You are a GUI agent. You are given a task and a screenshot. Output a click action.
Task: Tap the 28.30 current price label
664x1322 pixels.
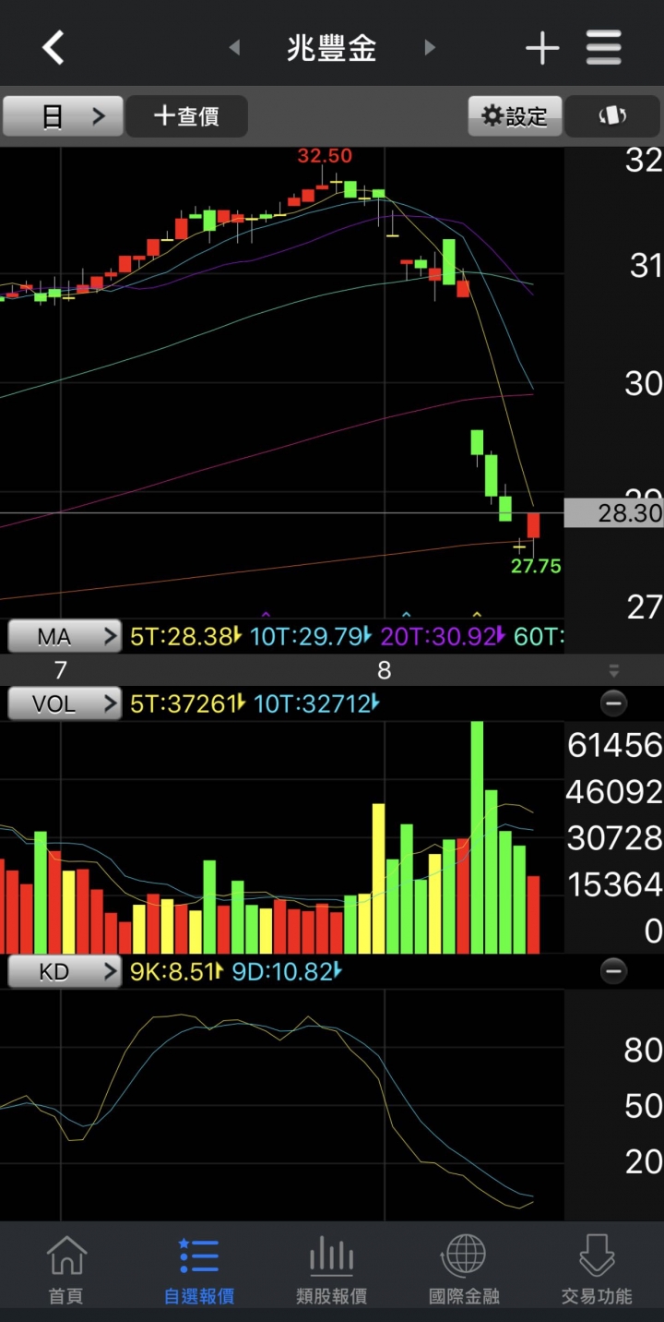tap(613, 512)
